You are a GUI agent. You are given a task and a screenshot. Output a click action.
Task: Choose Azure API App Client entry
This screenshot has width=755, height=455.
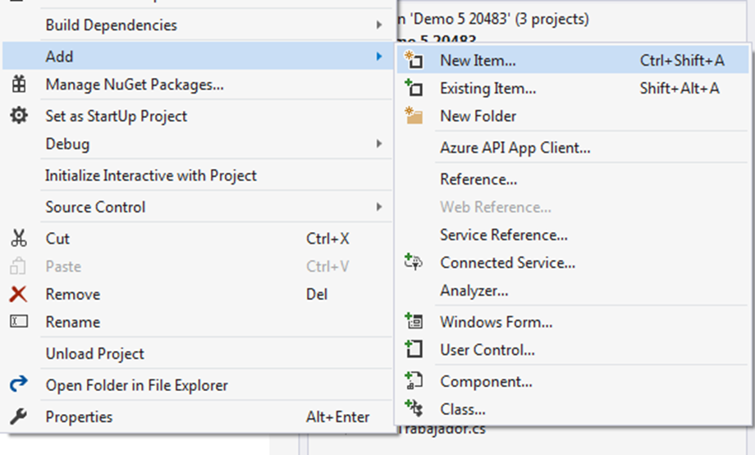pos(515,148)
